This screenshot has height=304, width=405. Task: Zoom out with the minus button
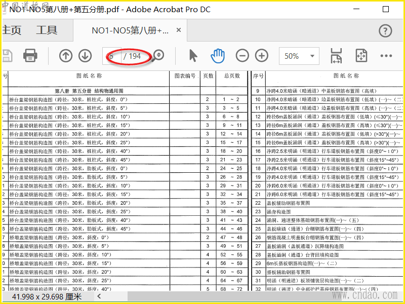(242, 56)
